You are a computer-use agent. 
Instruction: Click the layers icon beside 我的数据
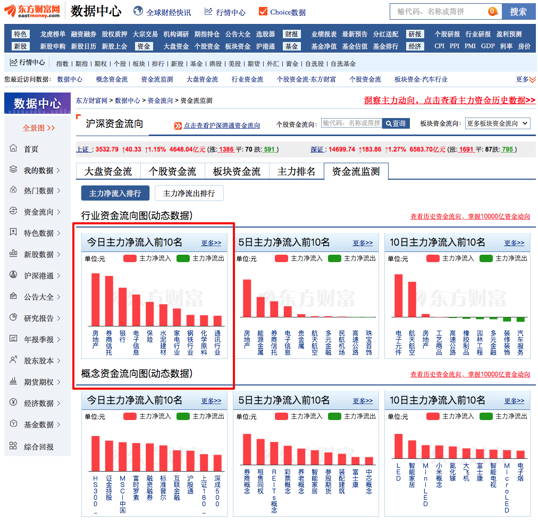coord(13,169)
